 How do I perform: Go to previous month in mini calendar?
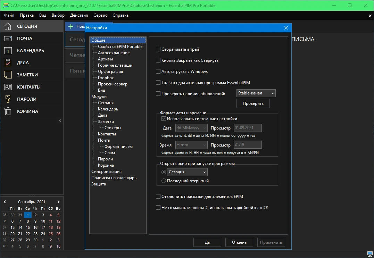pos(5,202)
